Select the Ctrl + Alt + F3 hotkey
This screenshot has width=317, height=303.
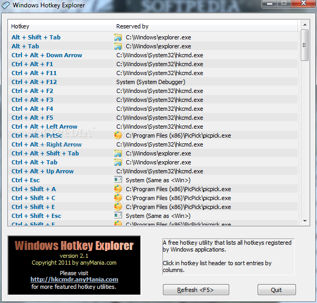pos(33,100)
